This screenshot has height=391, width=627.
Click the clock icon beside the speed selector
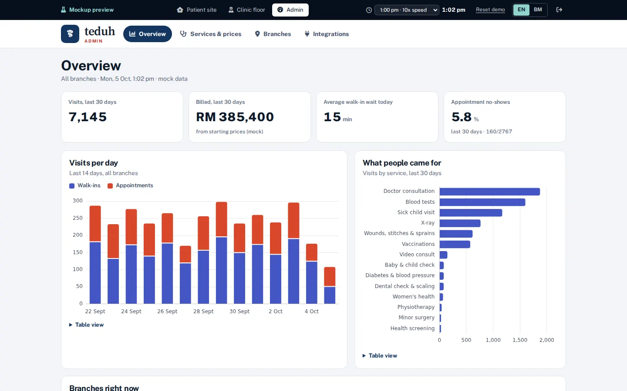pyautogui.click(x=369, y=10)
